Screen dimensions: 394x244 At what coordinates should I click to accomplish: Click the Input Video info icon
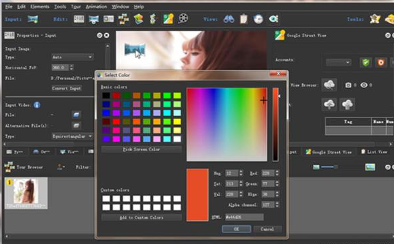[37, 105]
